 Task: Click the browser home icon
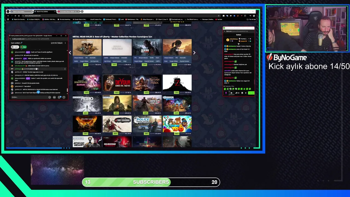[19, 16]
